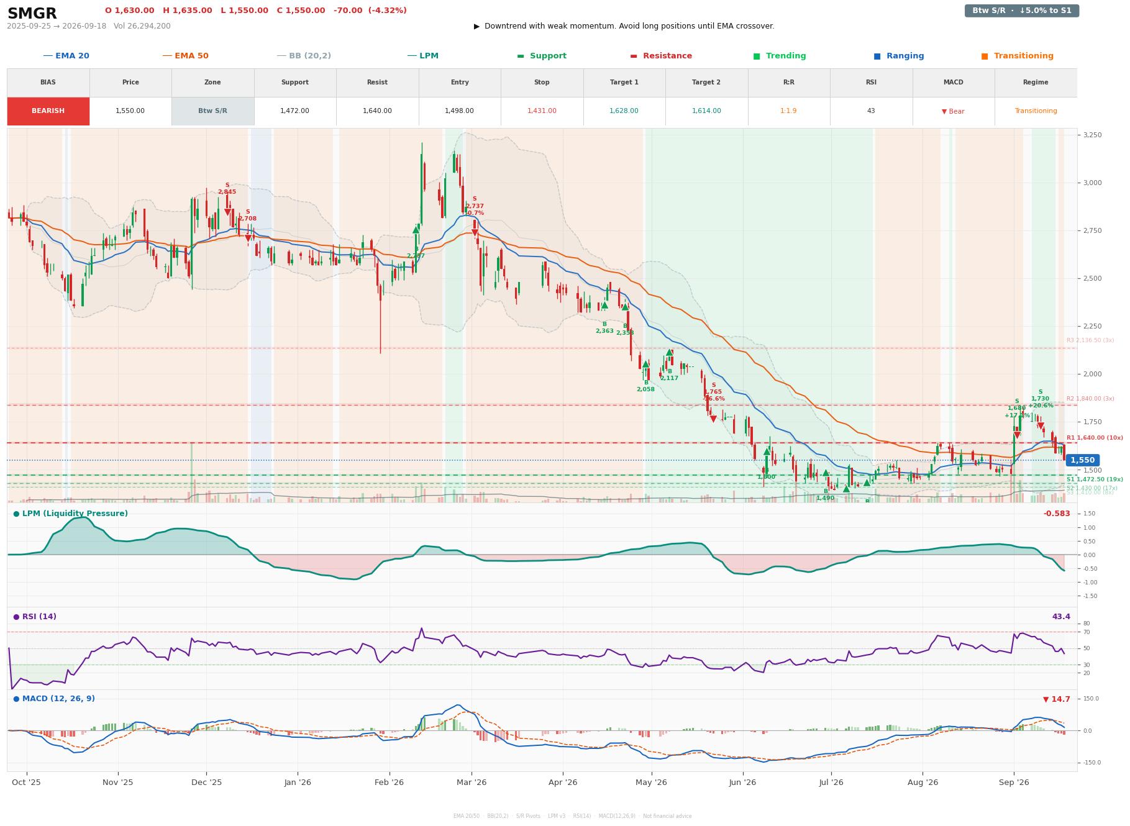Select the sell signal triangle labeled 1,730
Viewport: 1130px width, 826px height.
coord(1041,427)
